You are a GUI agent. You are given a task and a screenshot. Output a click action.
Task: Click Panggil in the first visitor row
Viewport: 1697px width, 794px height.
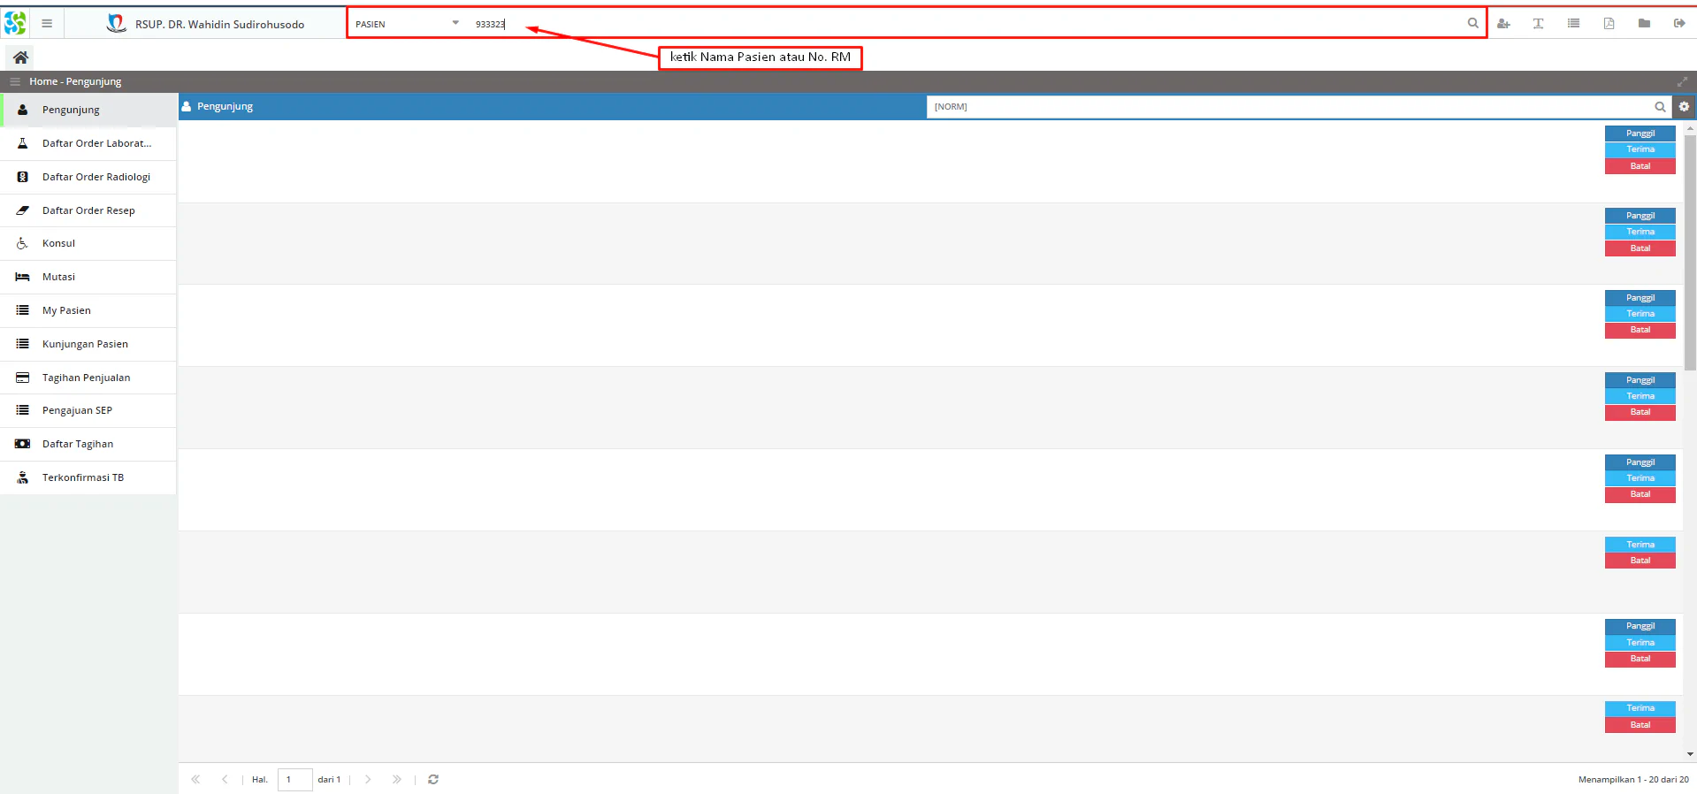(x=1640, y=134)
